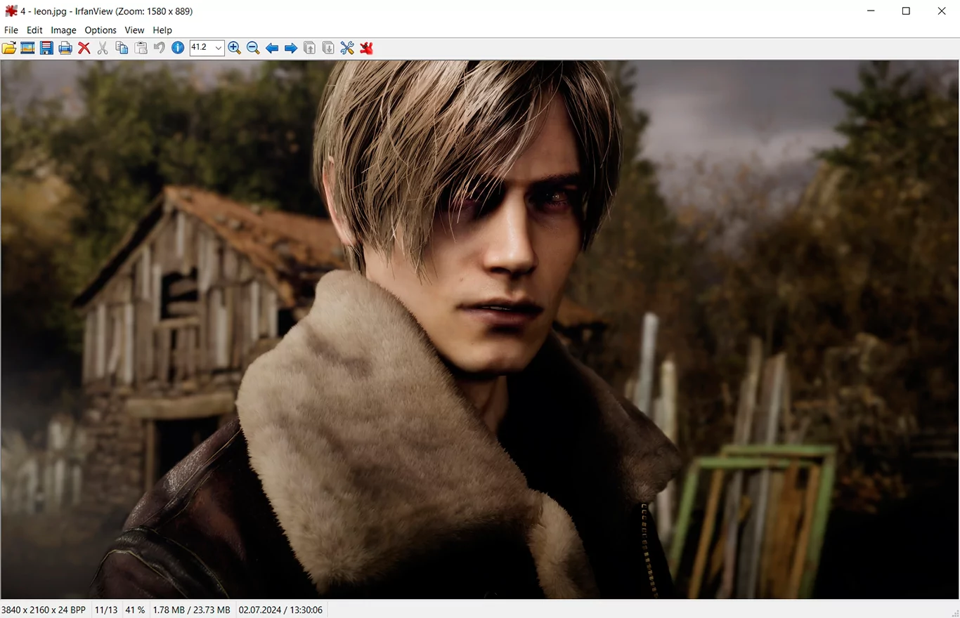Expand the zoom percentage dropdown arrow
Viewport: 960px width, 618px height.
click(219, 48)
